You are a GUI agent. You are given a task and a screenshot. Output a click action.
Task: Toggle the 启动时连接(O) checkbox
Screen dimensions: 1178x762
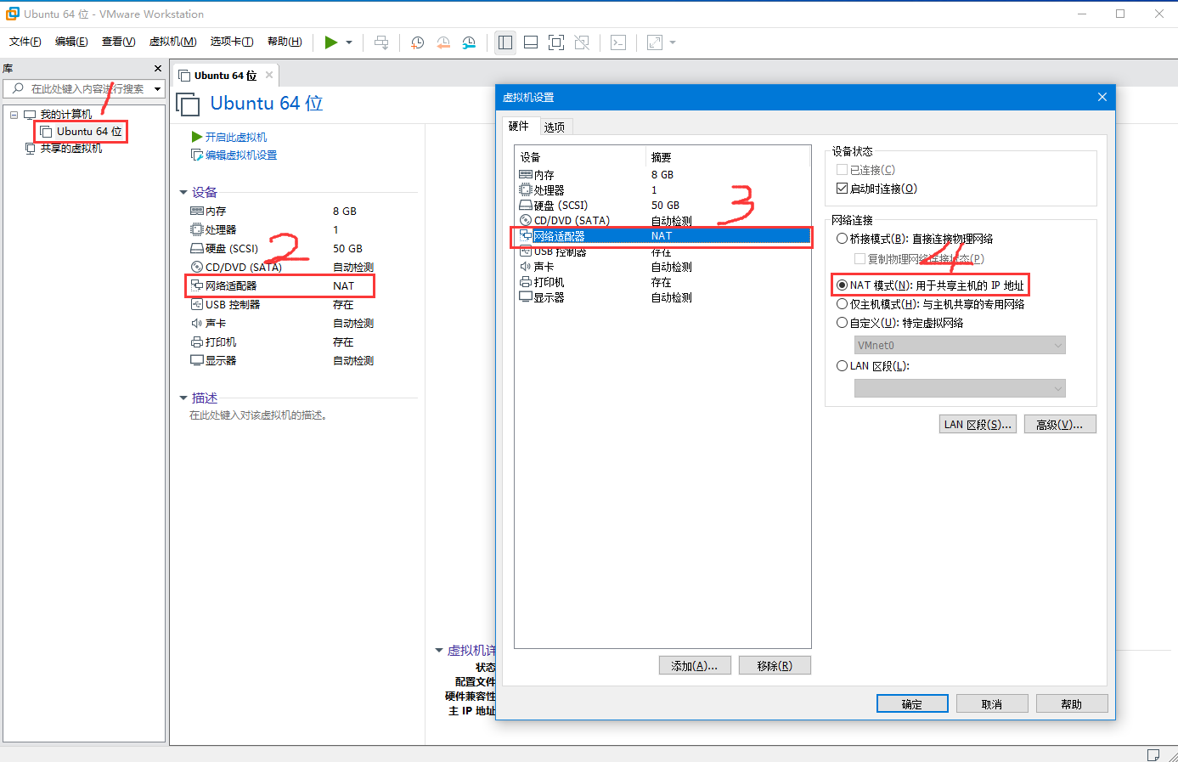[843, 189]
